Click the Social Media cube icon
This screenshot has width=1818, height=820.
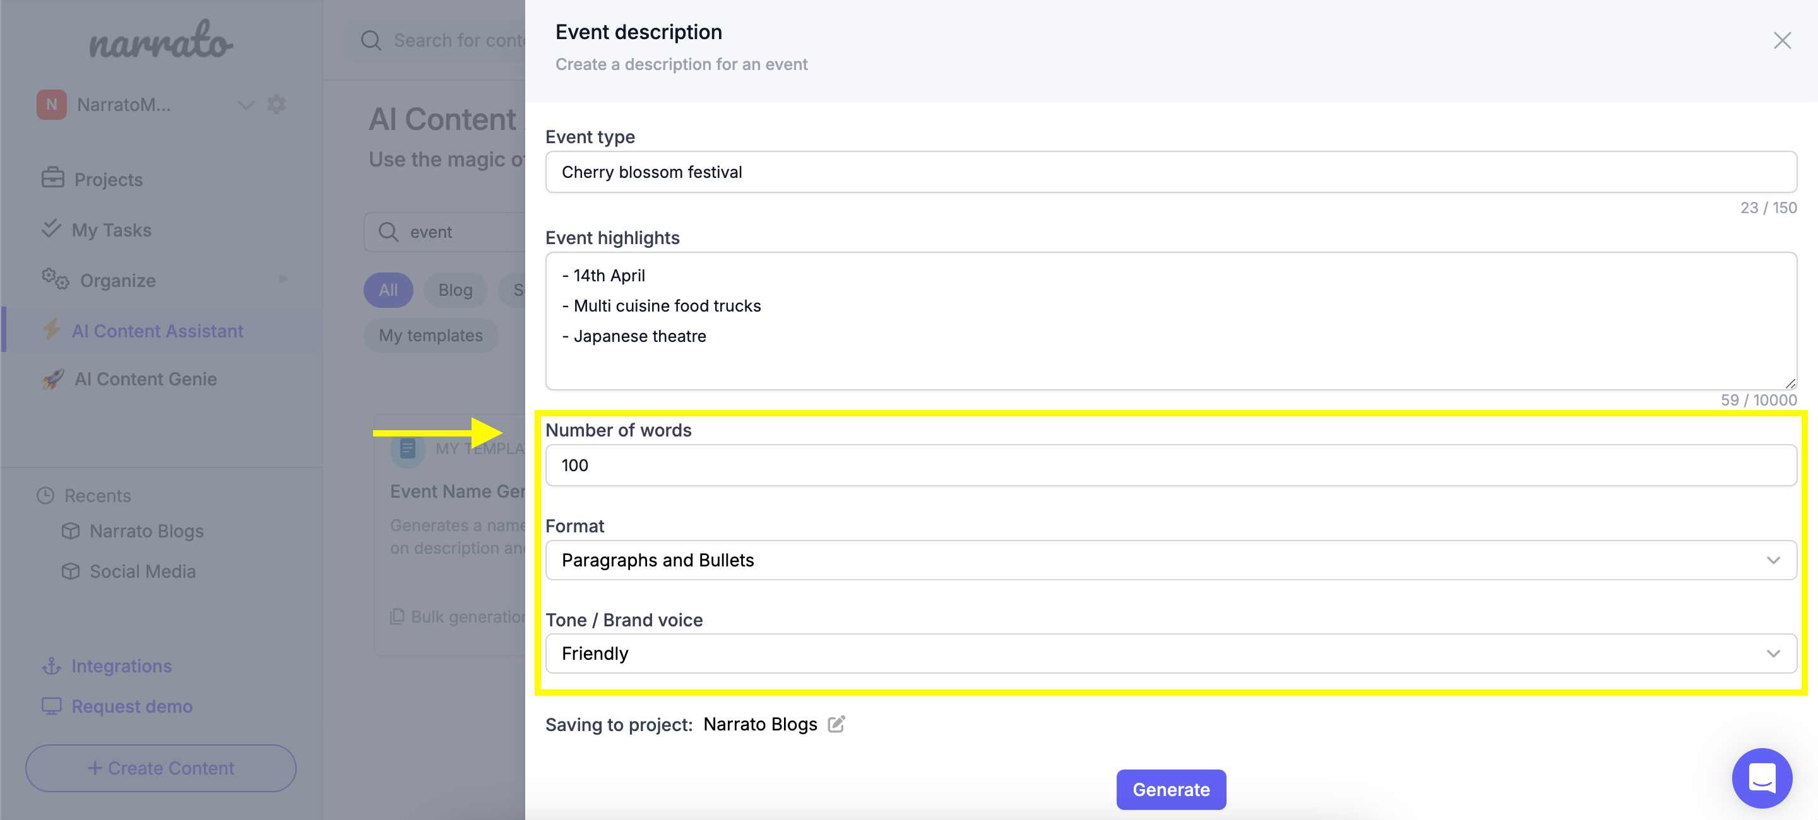tap(71, 571)
